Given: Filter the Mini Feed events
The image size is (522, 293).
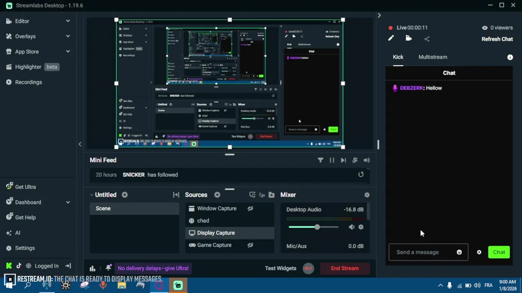Looking at the screenshot, I should tap(321, 160).
